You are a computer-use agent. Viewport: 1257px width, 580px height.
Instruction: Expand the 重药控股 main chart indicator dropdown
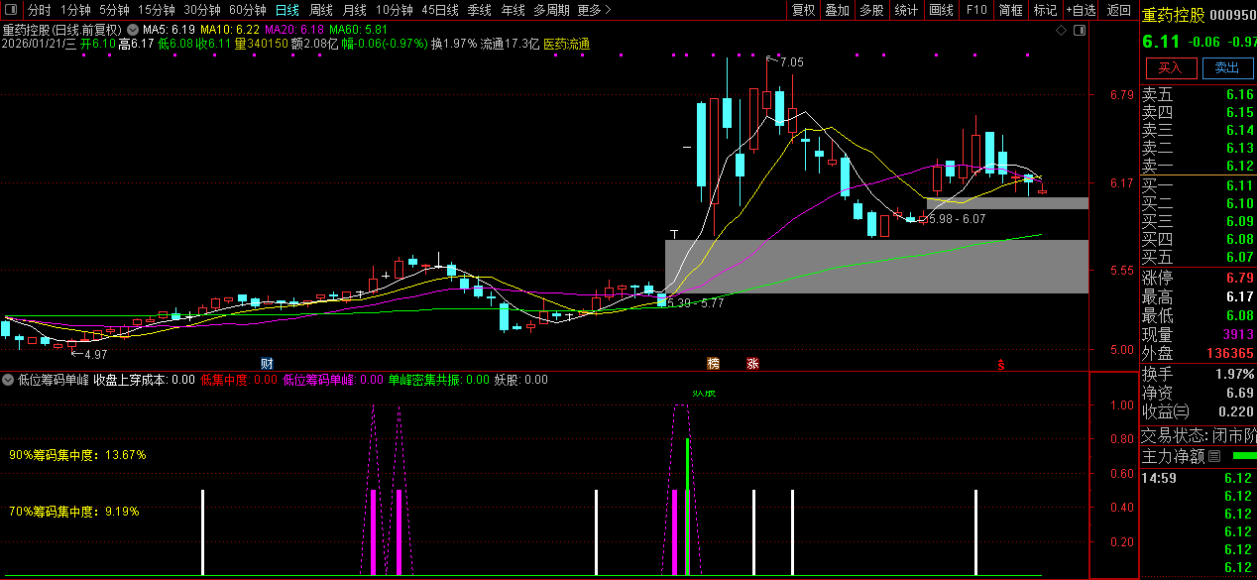(x=133, y=30)
